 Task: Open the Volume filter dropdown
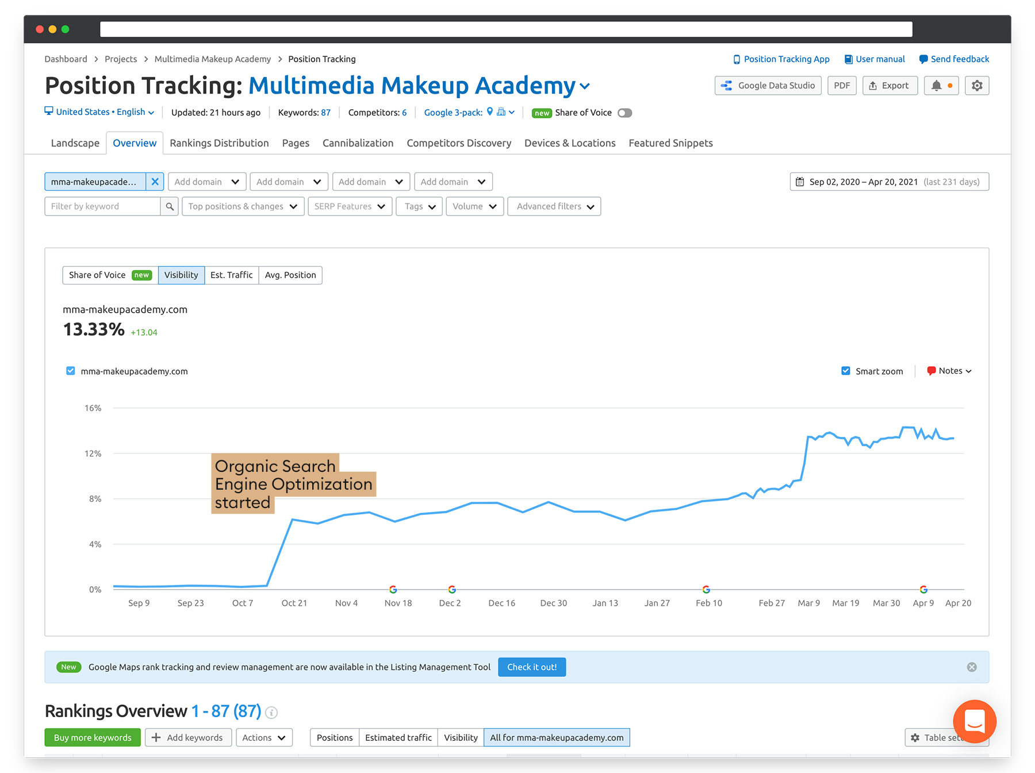(474, 206)
